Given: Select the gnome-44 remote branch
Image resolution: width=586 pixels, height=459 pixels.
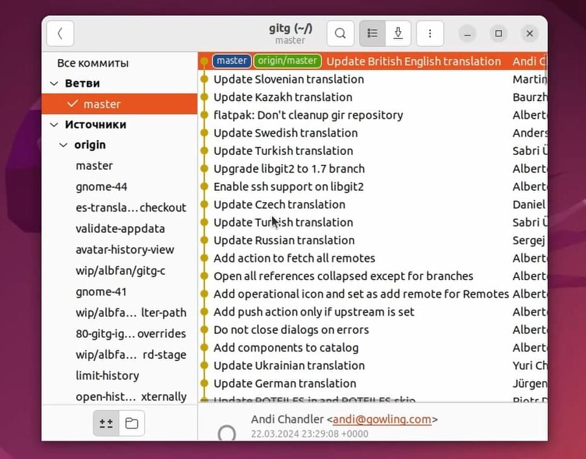Looking at the screenshot, I should tap(119, 186).
